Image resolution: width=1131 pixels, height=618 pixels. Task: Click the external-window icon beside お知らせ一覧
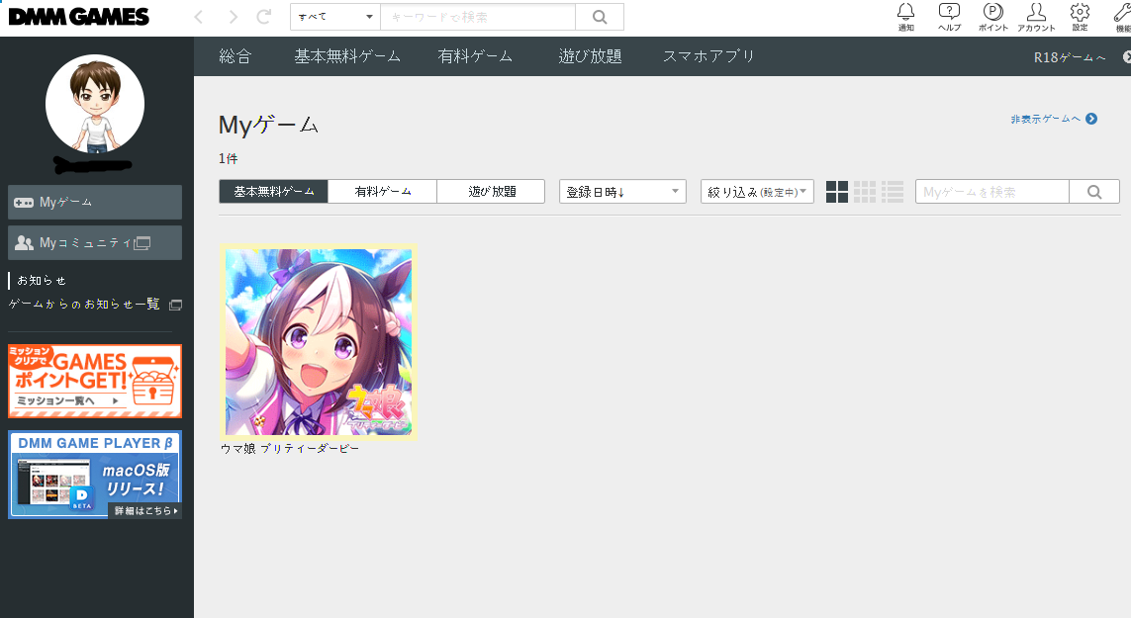175,305
